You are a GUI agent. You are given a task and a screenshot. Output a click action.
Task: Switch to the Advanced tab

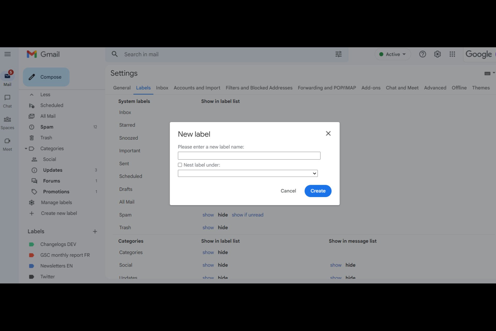coord(435,88)
